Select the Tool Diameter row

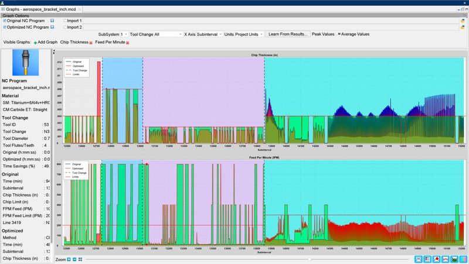click(26, 138)
